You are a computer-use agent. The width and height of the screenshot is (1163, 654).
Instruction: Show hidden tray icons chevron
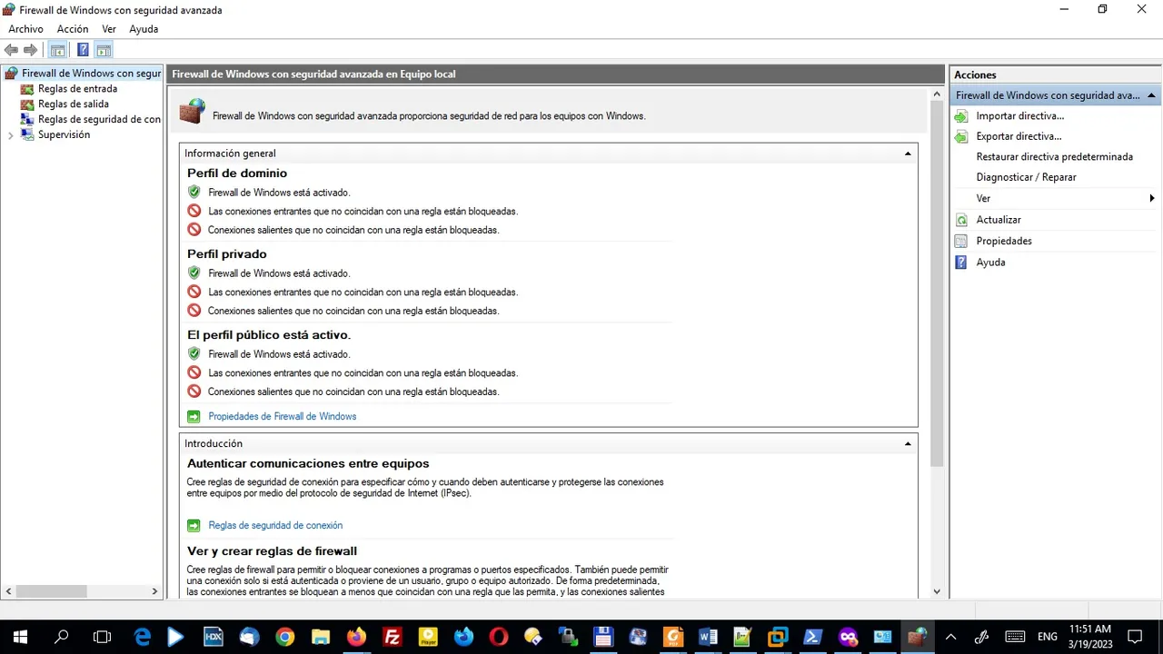(950, 637)
